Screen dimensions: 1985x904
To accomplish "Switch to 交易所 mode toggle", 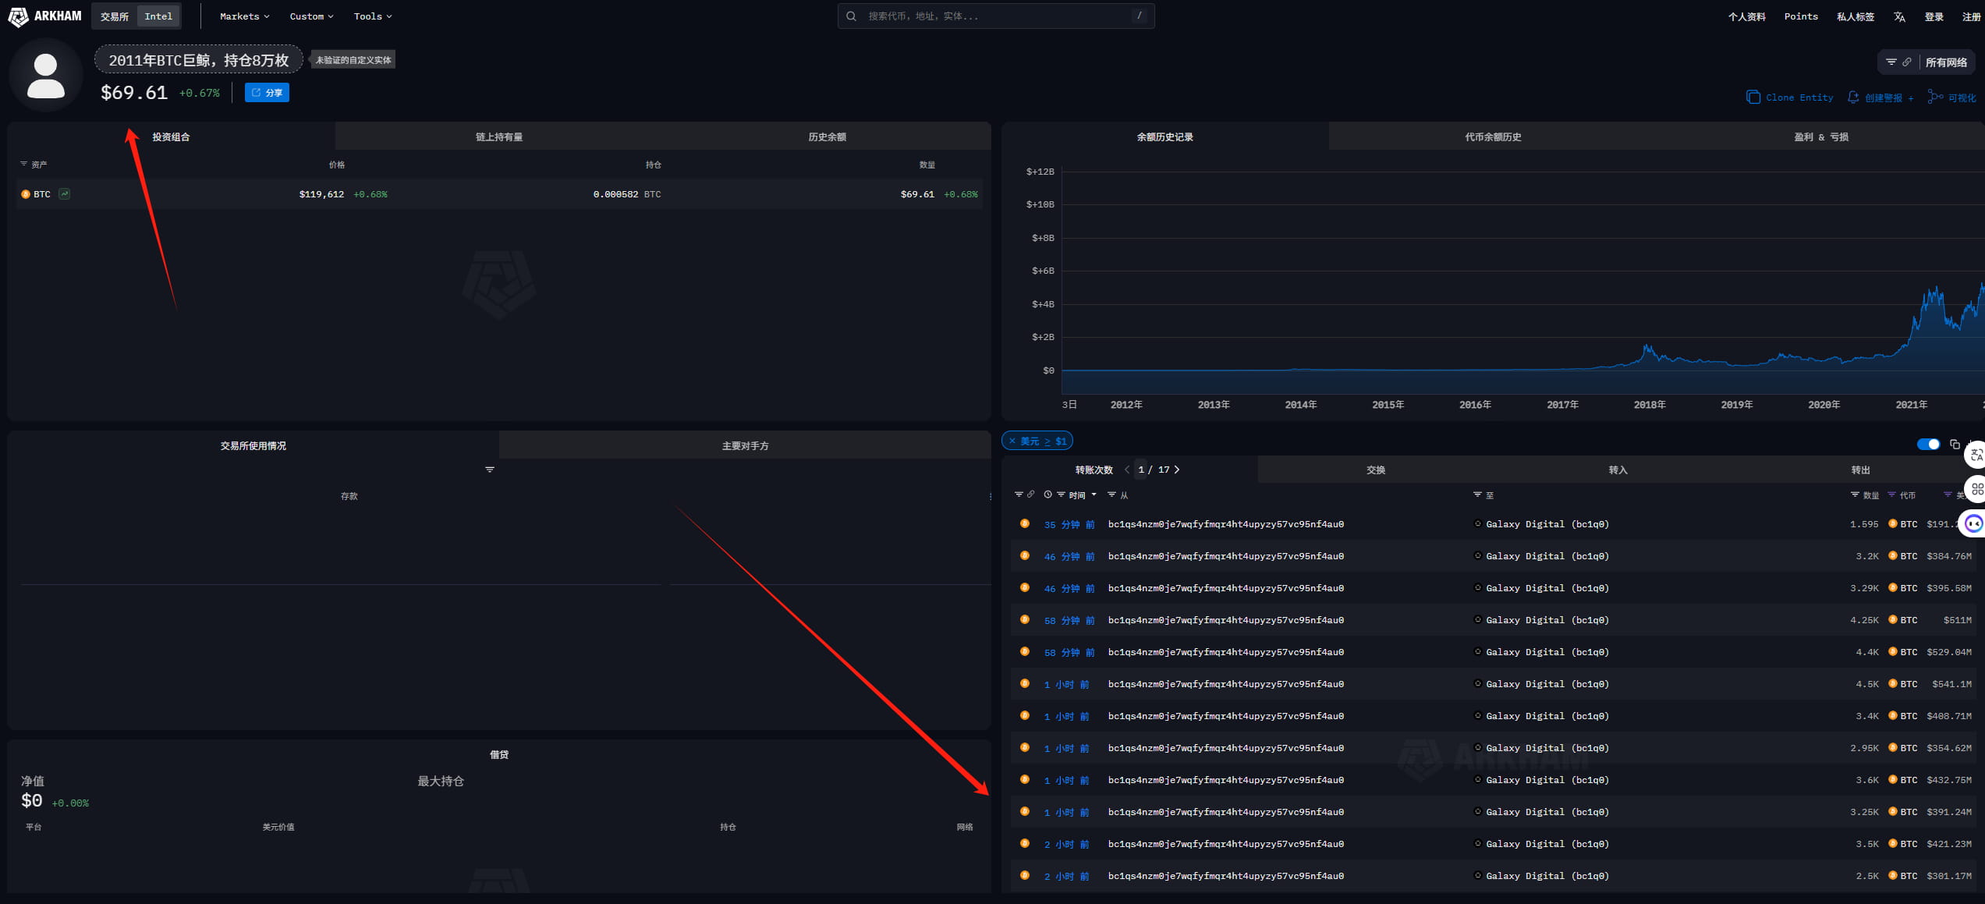I will pyautogui.click(x=115, y=16).
